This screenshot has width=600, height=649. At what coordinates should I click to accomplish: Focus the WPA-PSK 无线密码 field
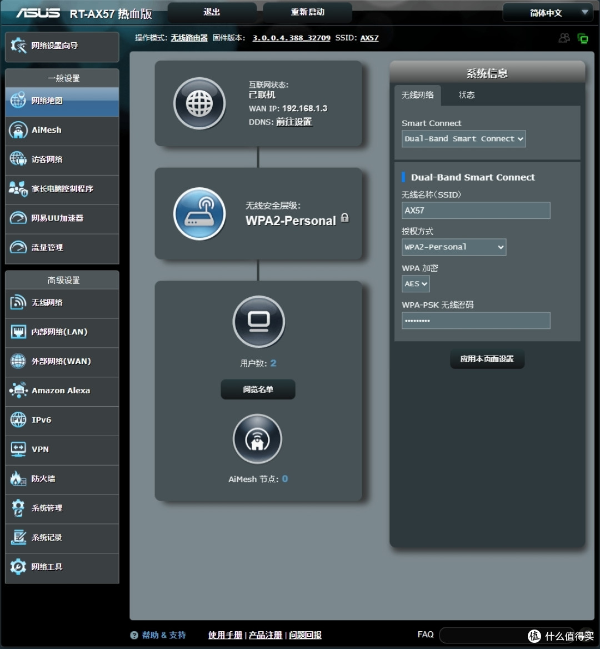click(476, 321)
